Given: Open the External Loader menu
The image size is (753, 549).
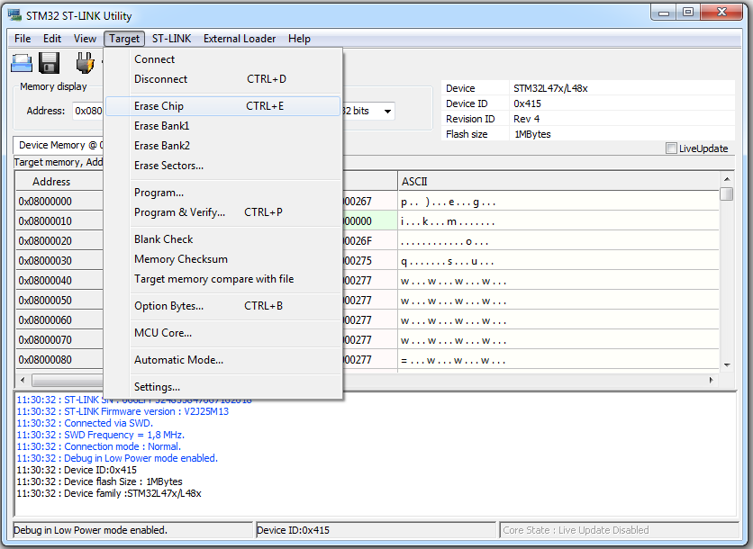Looking at the screenshot, I should tap(240, 39).
